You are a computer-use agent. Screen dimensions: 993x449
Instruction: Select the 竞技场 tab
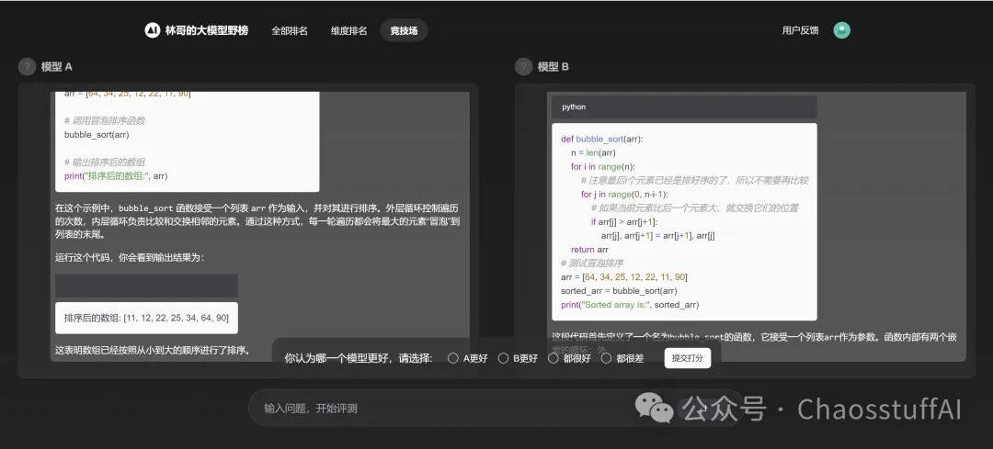(x=404, y=30)
